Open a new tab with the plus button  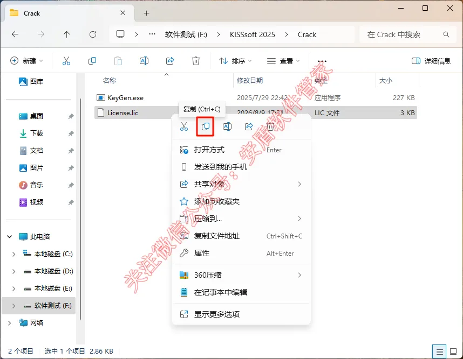coord(146,13)
